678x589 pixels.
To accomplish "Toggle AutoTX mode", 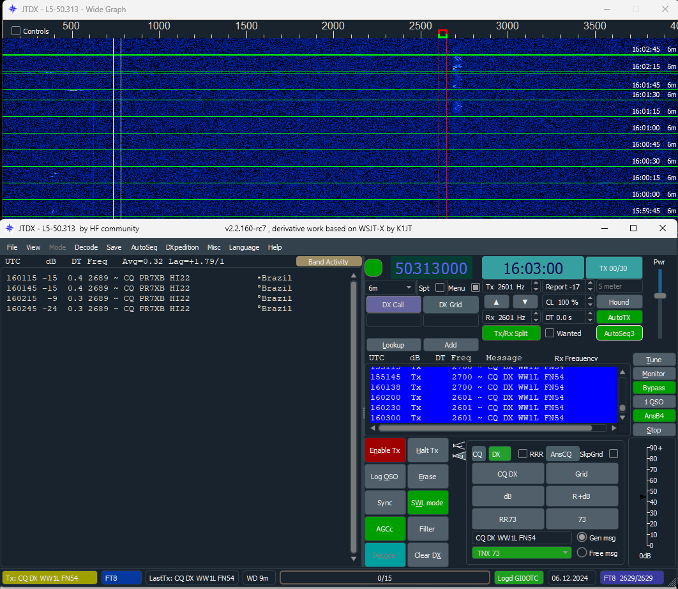I will (619, 317).
